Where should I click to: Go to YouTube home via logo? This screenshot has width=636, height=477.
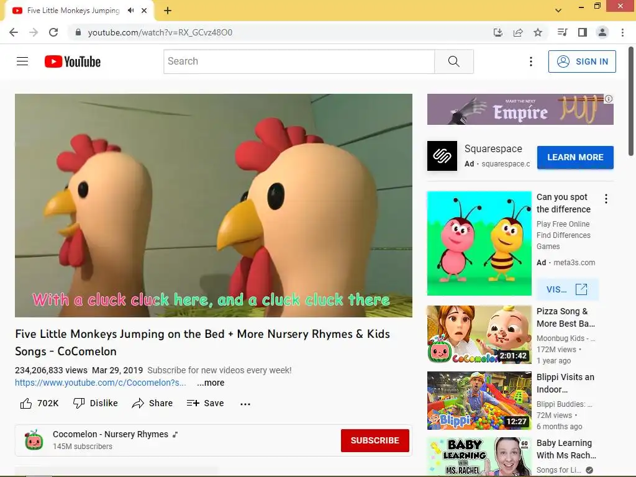73,61
